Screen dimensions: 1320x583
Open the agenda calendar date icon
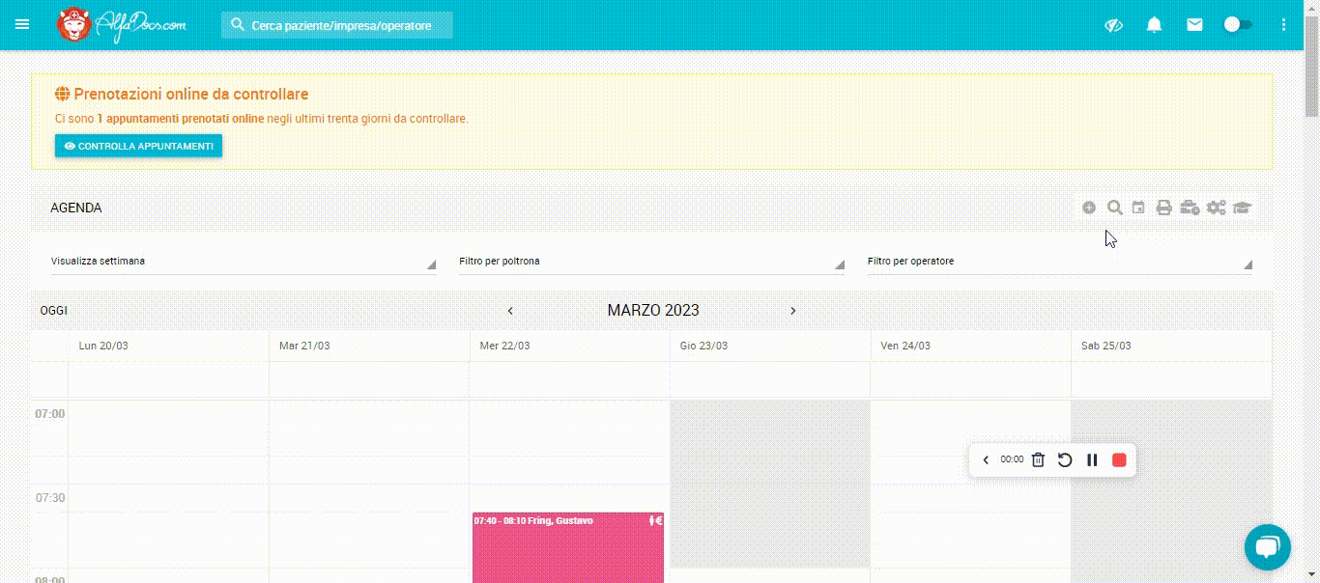[1138, 208]
